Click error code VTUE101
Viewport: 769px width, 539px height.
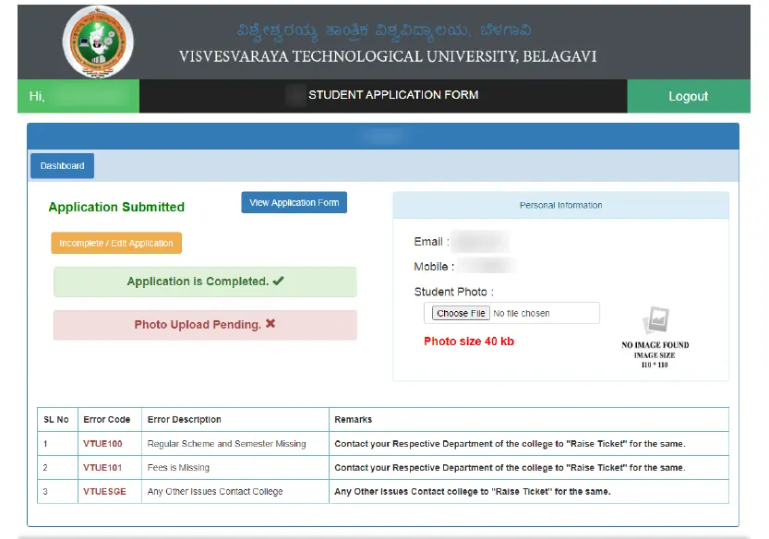[x=102, y=468]
